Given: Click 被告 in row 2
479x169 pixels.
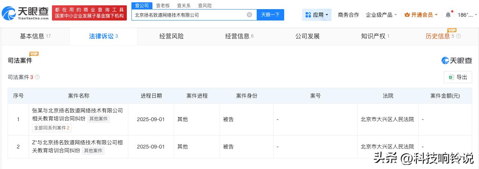Looking at the screenshot, I should pos(228,147).
